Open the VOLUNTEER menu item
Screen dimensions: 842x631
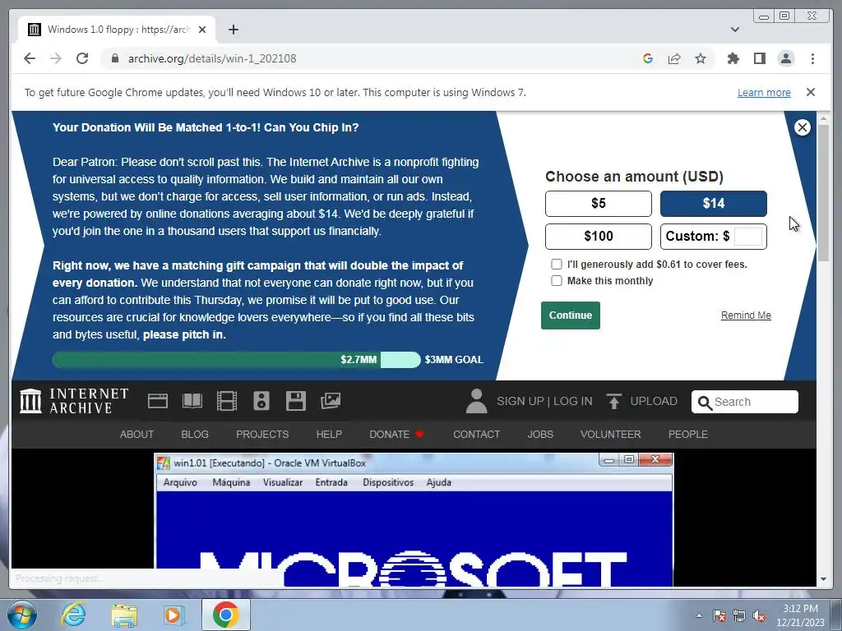[611, 434]
